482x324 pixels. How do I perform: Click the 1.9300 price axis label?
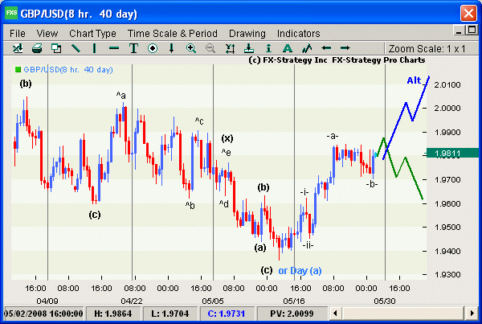click(x=447, y=274)
